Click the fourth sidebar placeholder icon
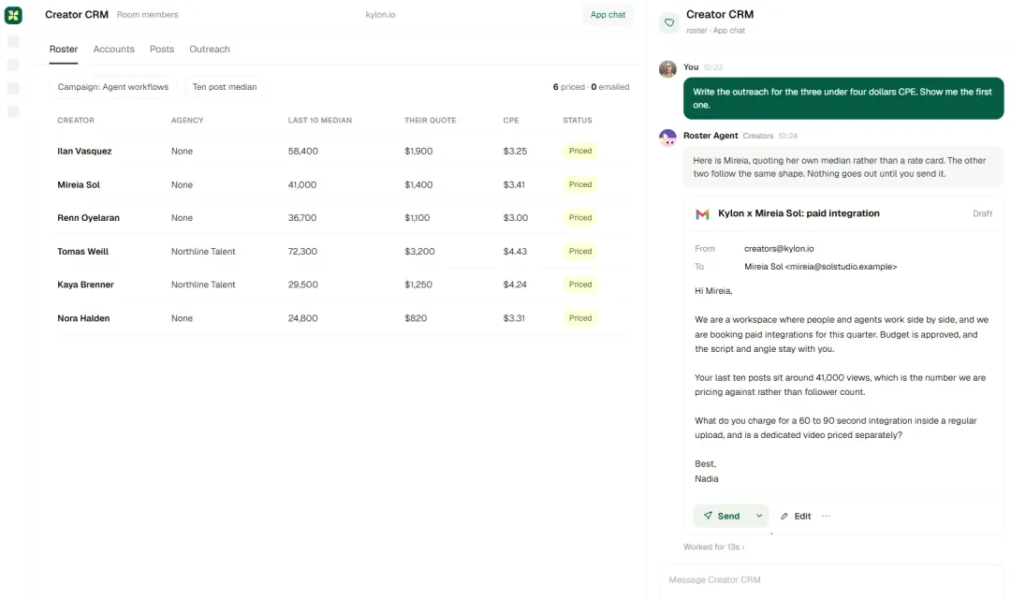The width and height of the screenshot is (1011, 599). 13,111
